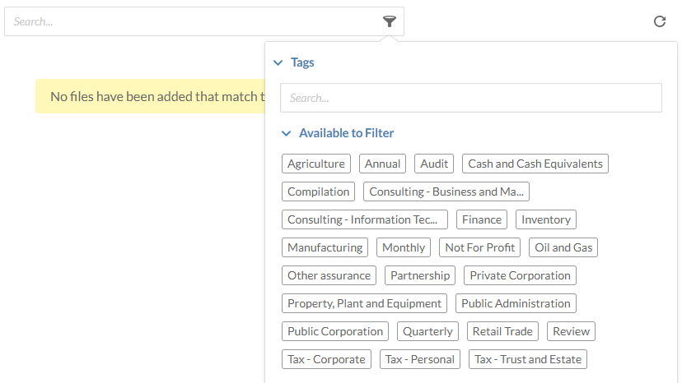Image resolution: width=682 pixels, height=383 pixels.
Task: Toggle the Cash and Cash Equivalents tag
Action: (535, 164)
